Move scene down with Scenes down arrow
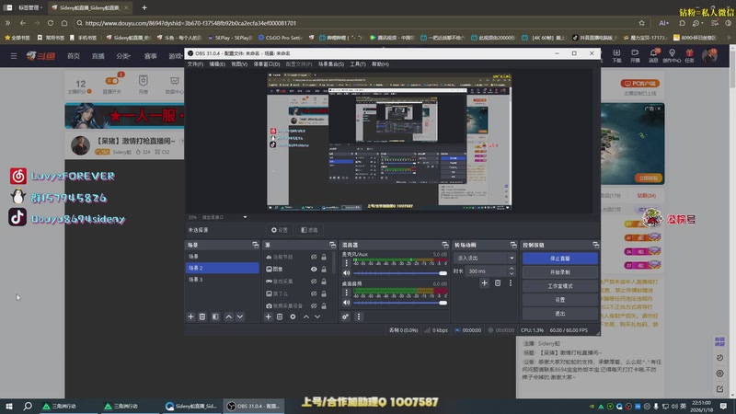Image resolution: width=736 pixels, height=414 pixels. tap(240, 316)
